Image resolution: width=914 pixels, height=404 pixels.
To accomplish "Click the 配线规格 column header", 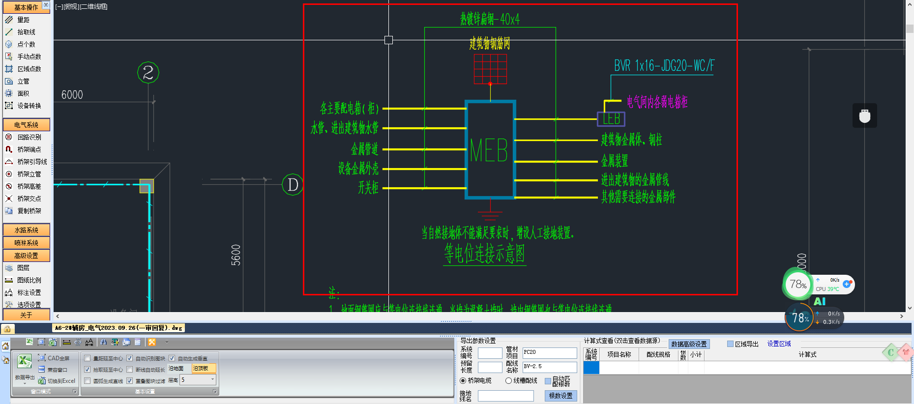I will tap(658, 354).
